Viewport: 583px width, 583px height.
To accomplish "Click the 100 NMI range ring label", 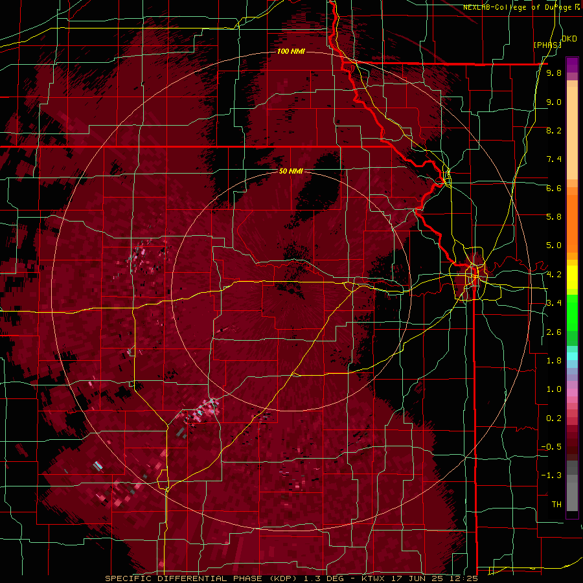I will tap(291, 51).
